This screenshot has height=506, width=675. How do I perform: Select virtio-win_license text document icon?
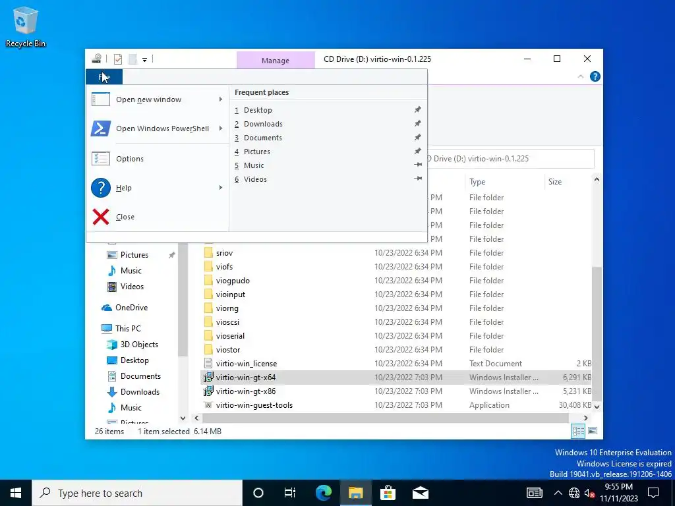[x=208, y=364]
